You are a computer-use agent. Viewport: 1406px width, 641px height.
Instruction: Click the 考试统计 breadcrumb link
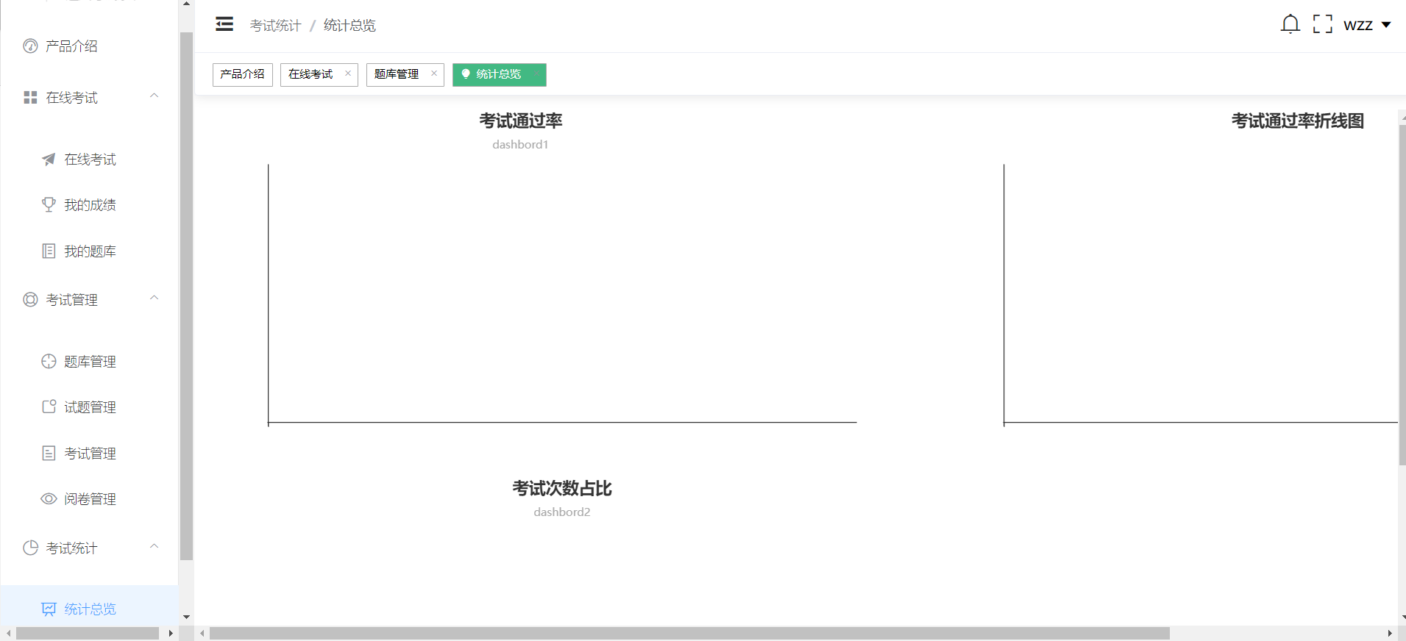click(275, 26)
